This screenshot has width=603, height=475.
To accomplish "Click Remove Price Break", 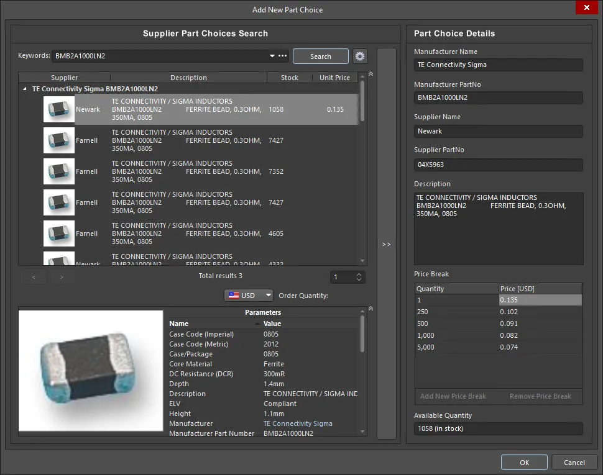I will click(540, 396).
